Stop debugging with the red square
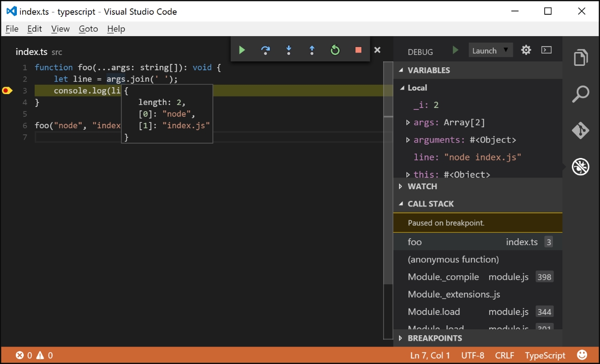Viewport: 600px width, 364px height. [358, 50]
